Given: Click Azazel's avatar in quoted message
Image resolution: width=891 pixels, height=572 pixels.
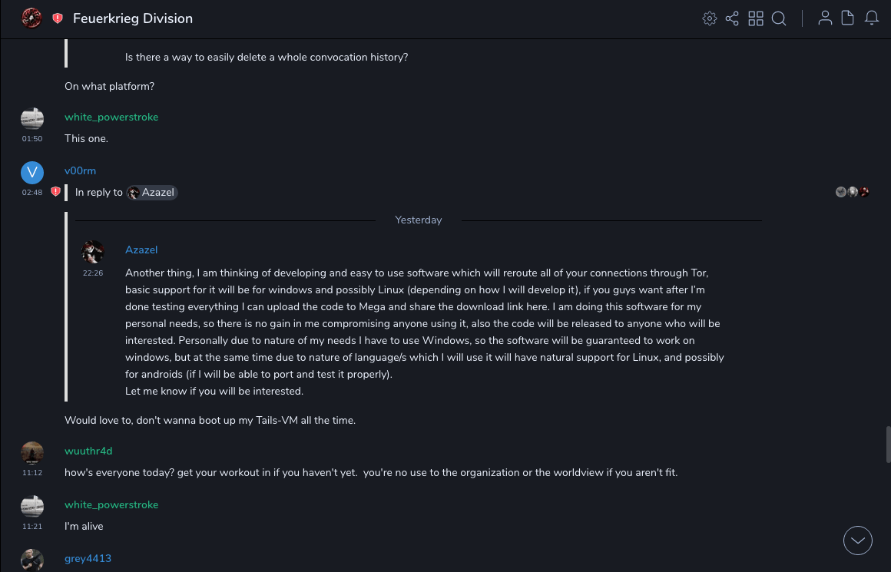Looking at the screenshot, I should (93, 252).
